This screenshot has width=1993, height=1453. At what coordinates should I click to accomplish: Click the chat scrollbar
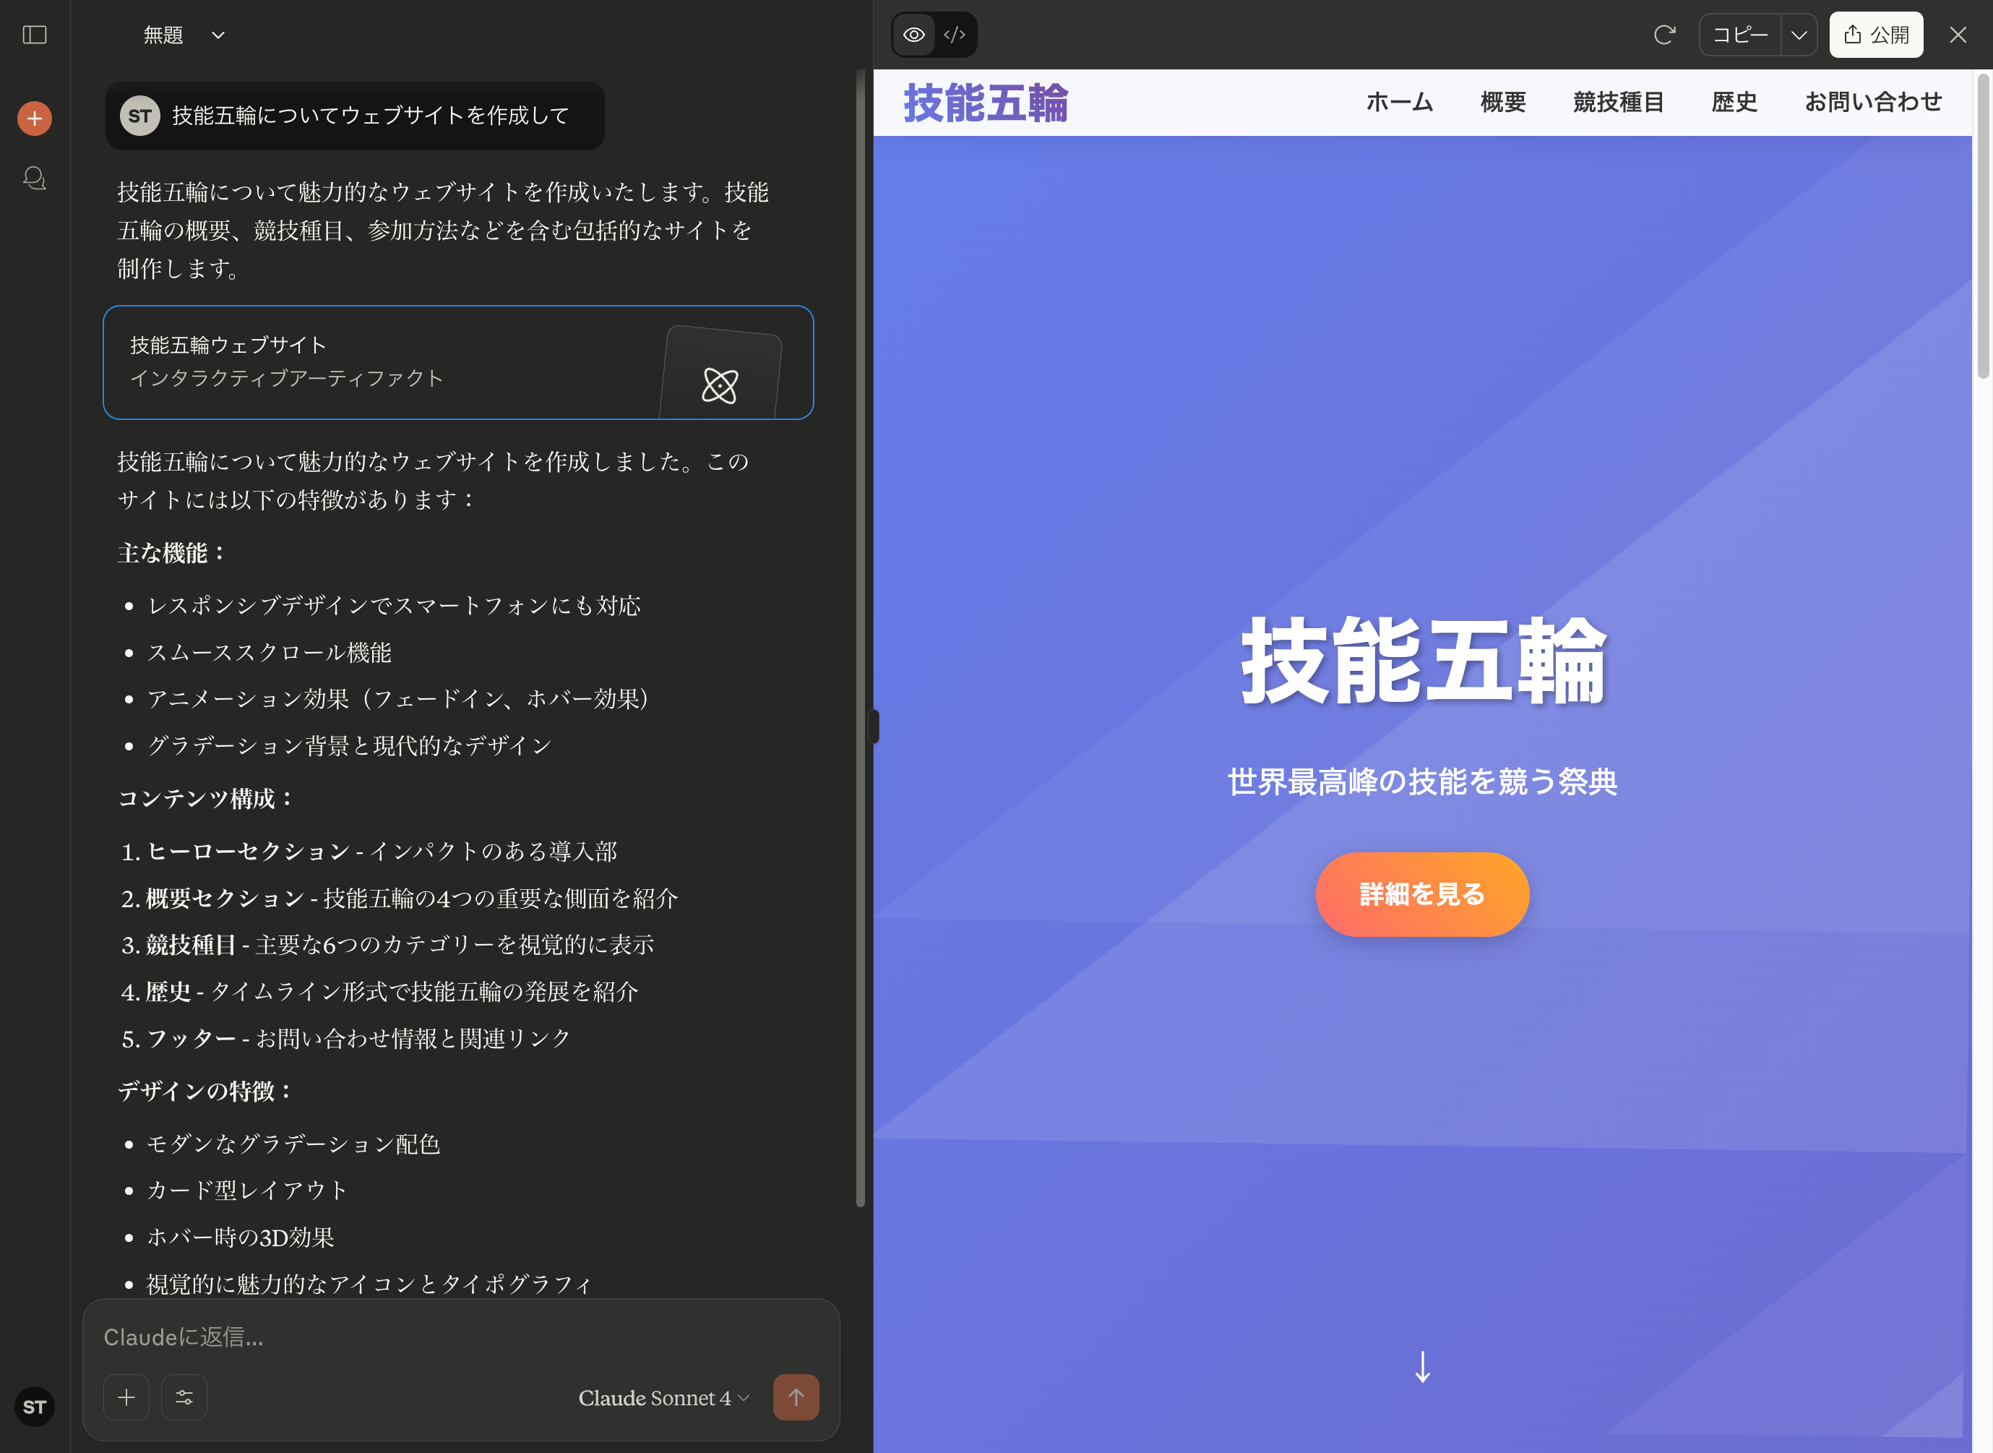point(861,638)
